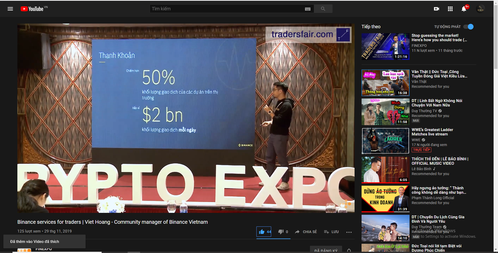This screenshot has height=253, width=498.
Task: Click the Lê Bảo Bình channel name
Action: pyautogui.click(x=421, y=169)
